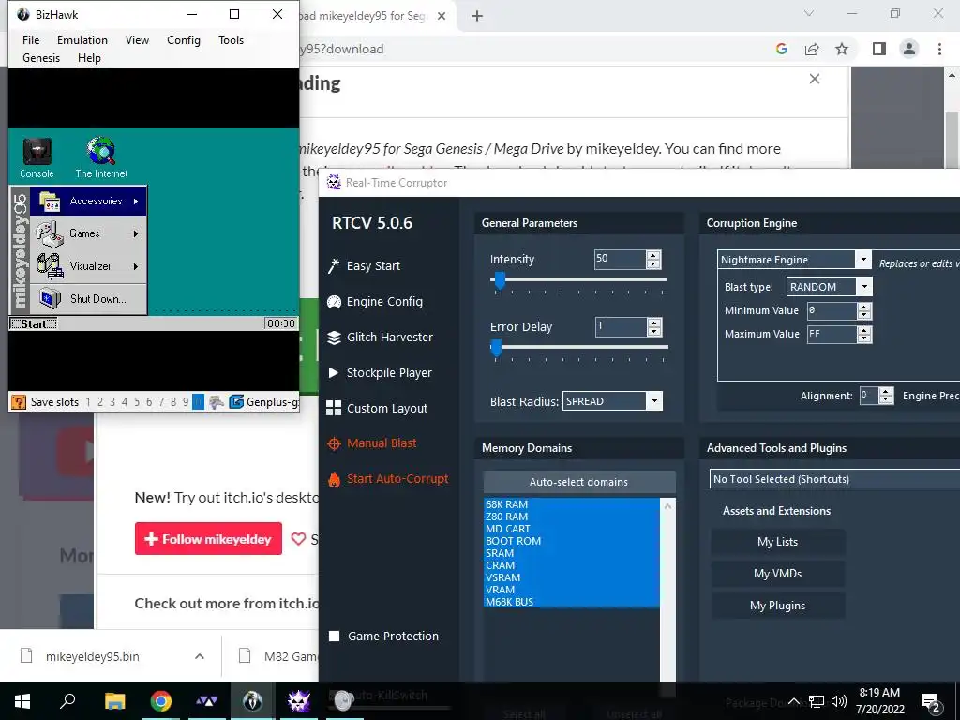Click the Visualizer icon in start menu
The width and height of the screenshot is (960, 720).
pyautogui.click(x=50, y=266)
